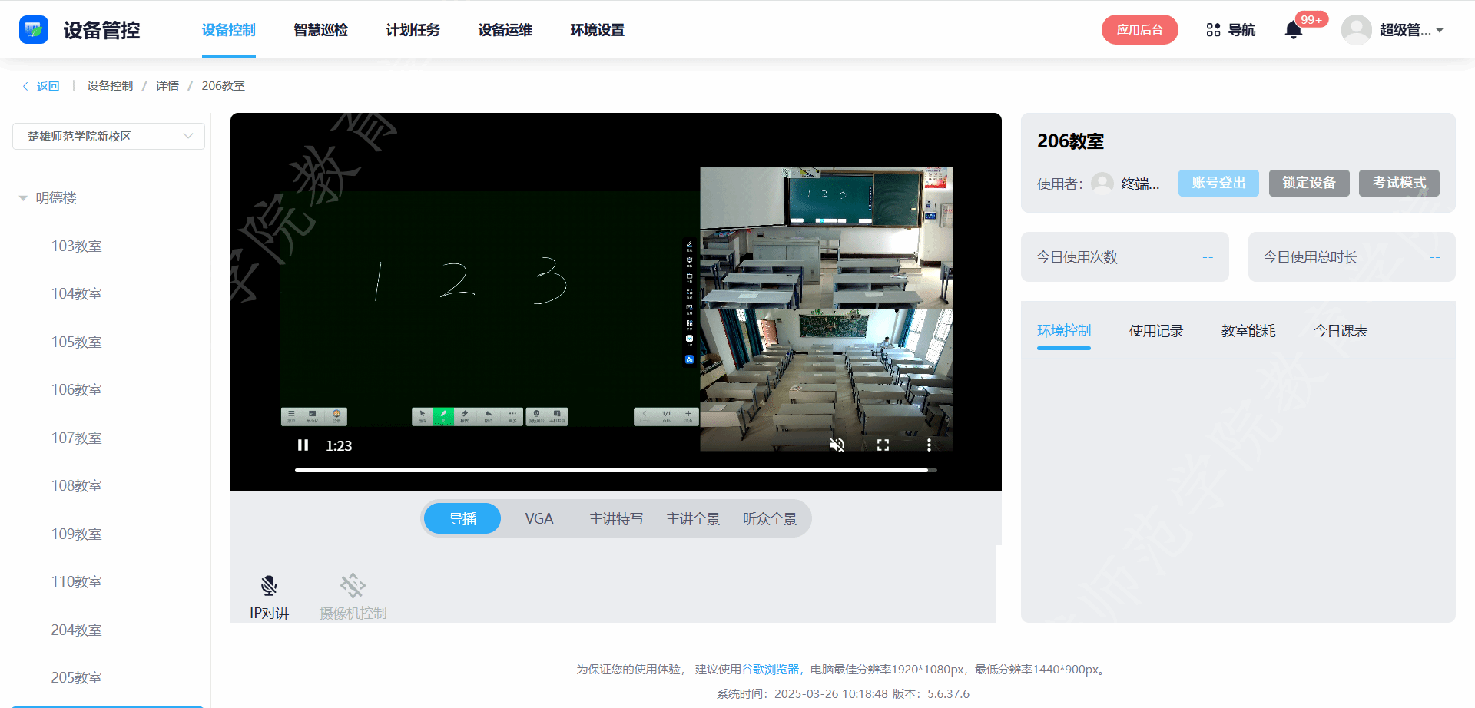Switch to the 使用记录 tab
1475x708 pixels.
[1155, 331]
